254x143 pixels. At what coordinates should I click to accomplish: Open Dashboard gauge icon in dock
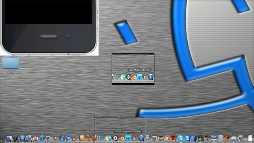click(x=16, y=138)
